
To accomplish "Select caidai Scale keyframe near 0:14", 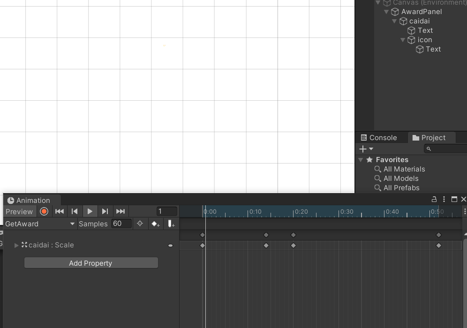I will coord(266,246).
